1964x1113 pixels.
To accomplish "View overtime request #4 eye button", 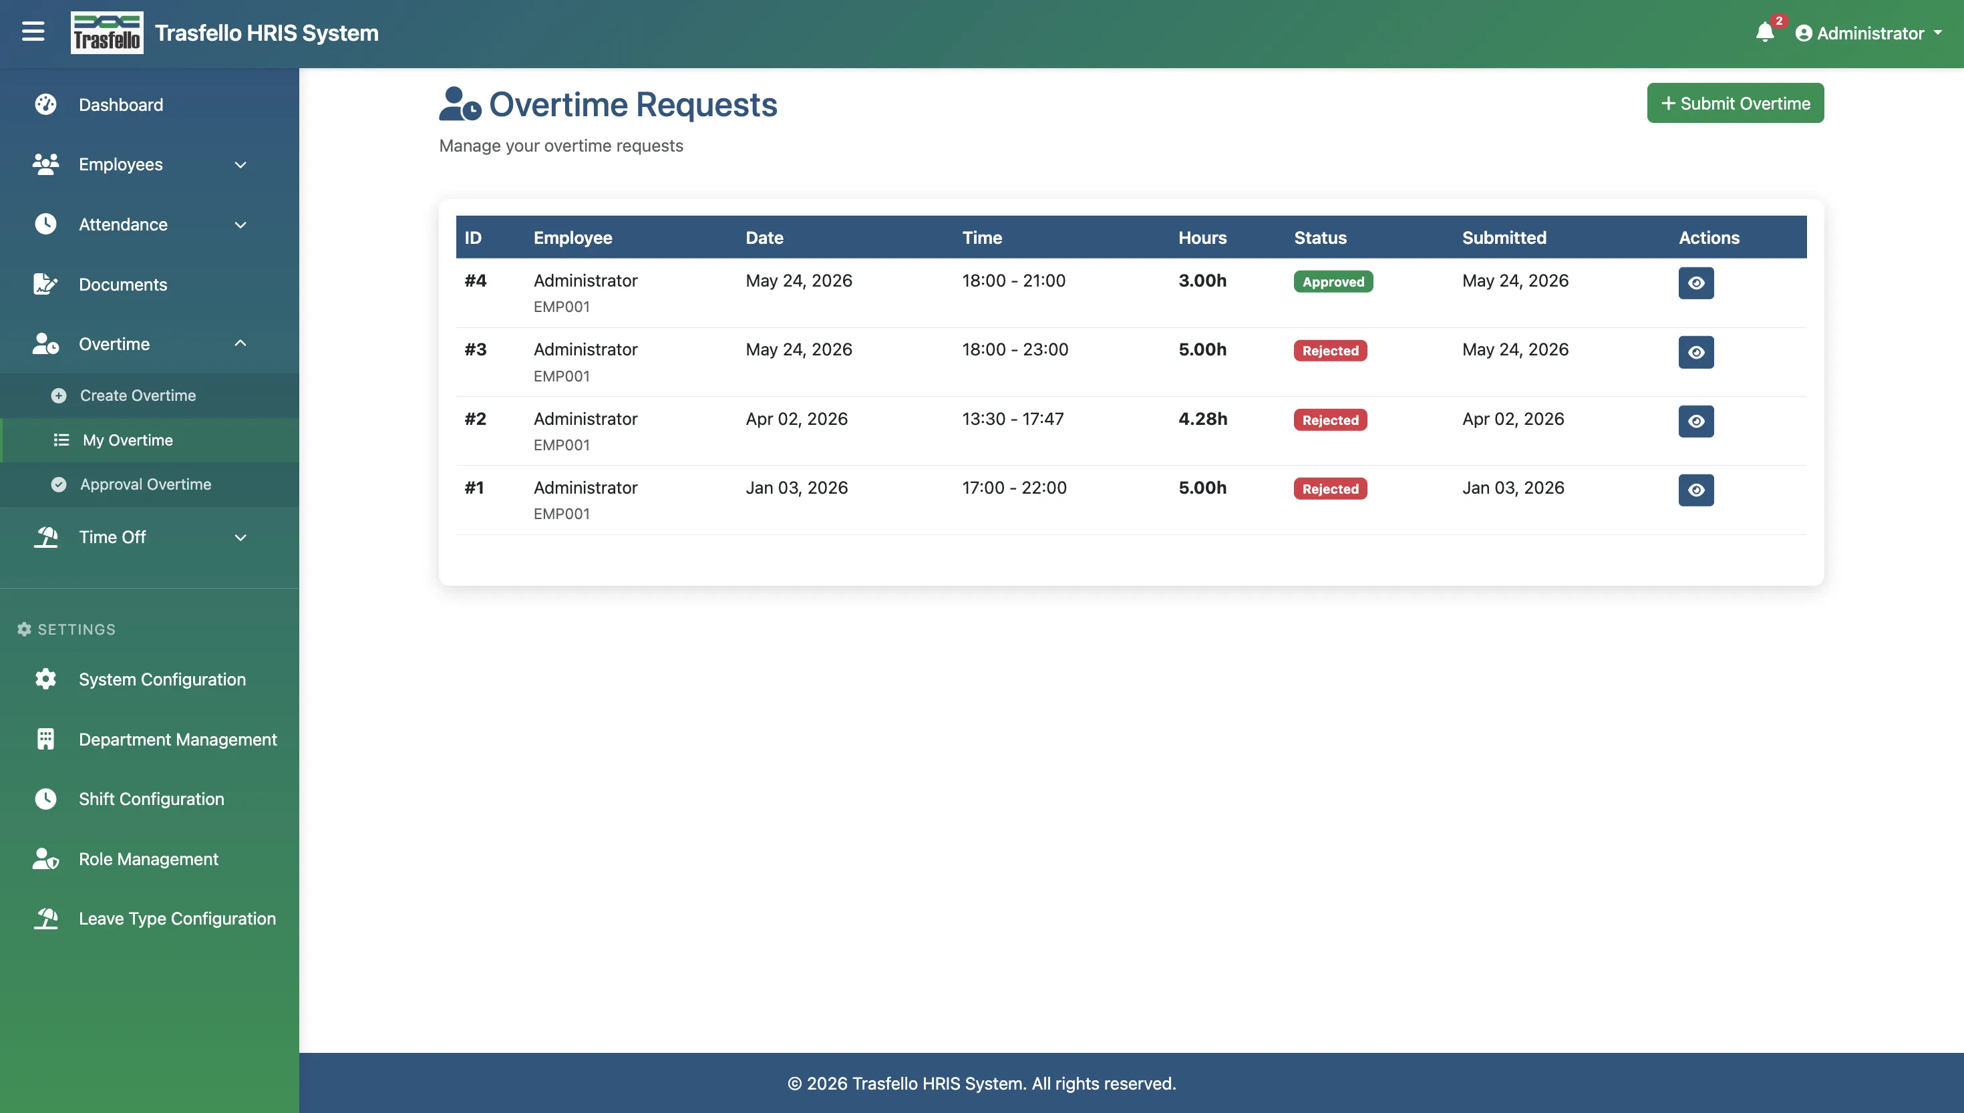I will (x=1695, y=283).
